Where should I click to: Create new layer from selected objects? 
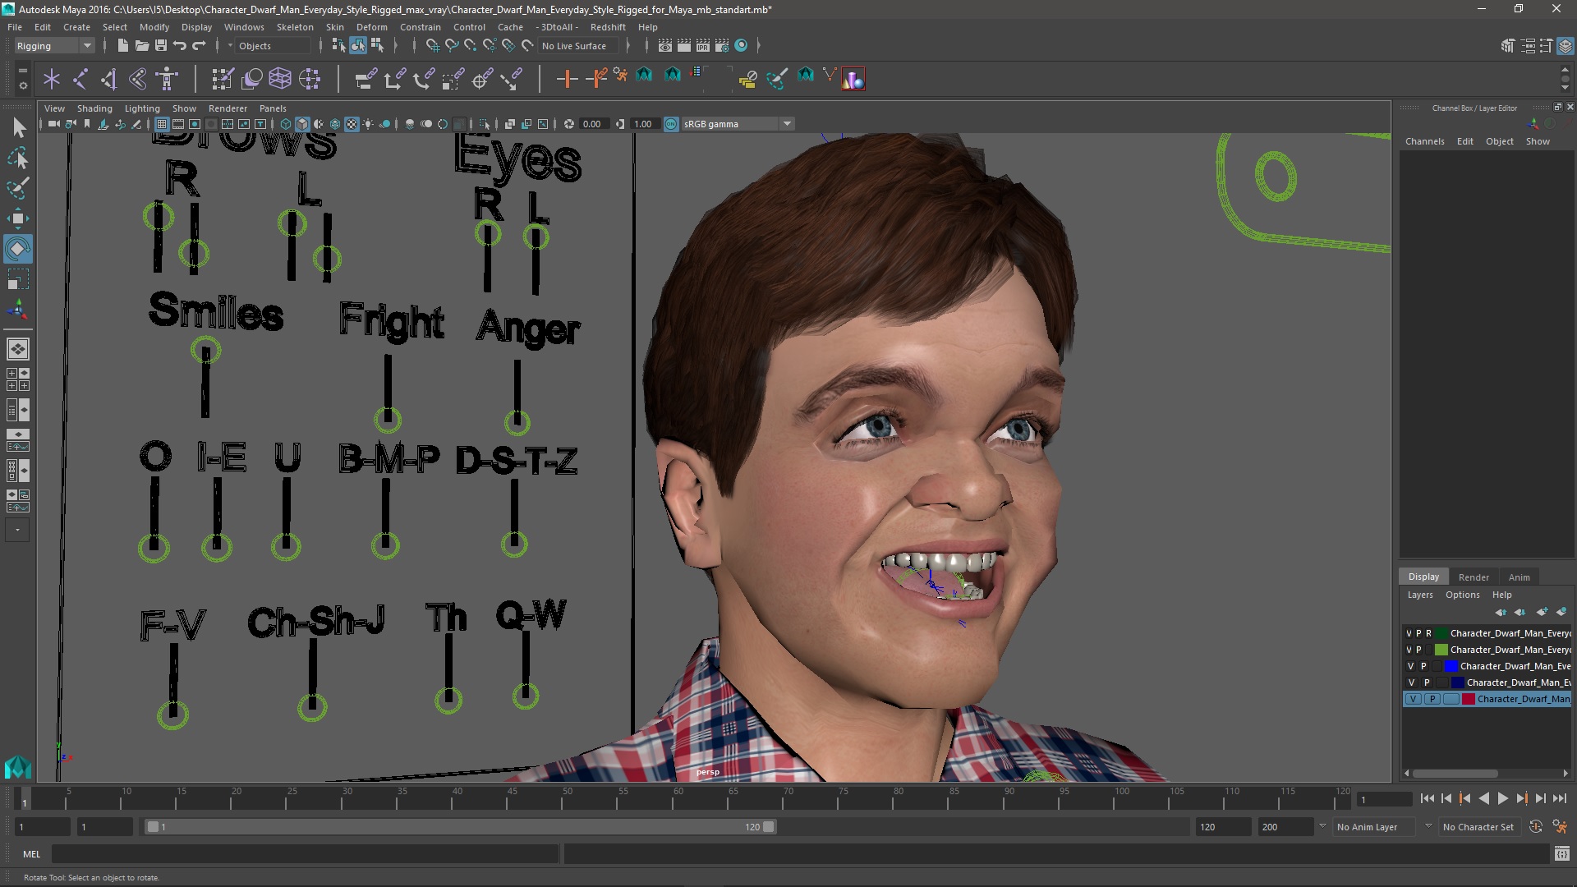point(1561,612)
